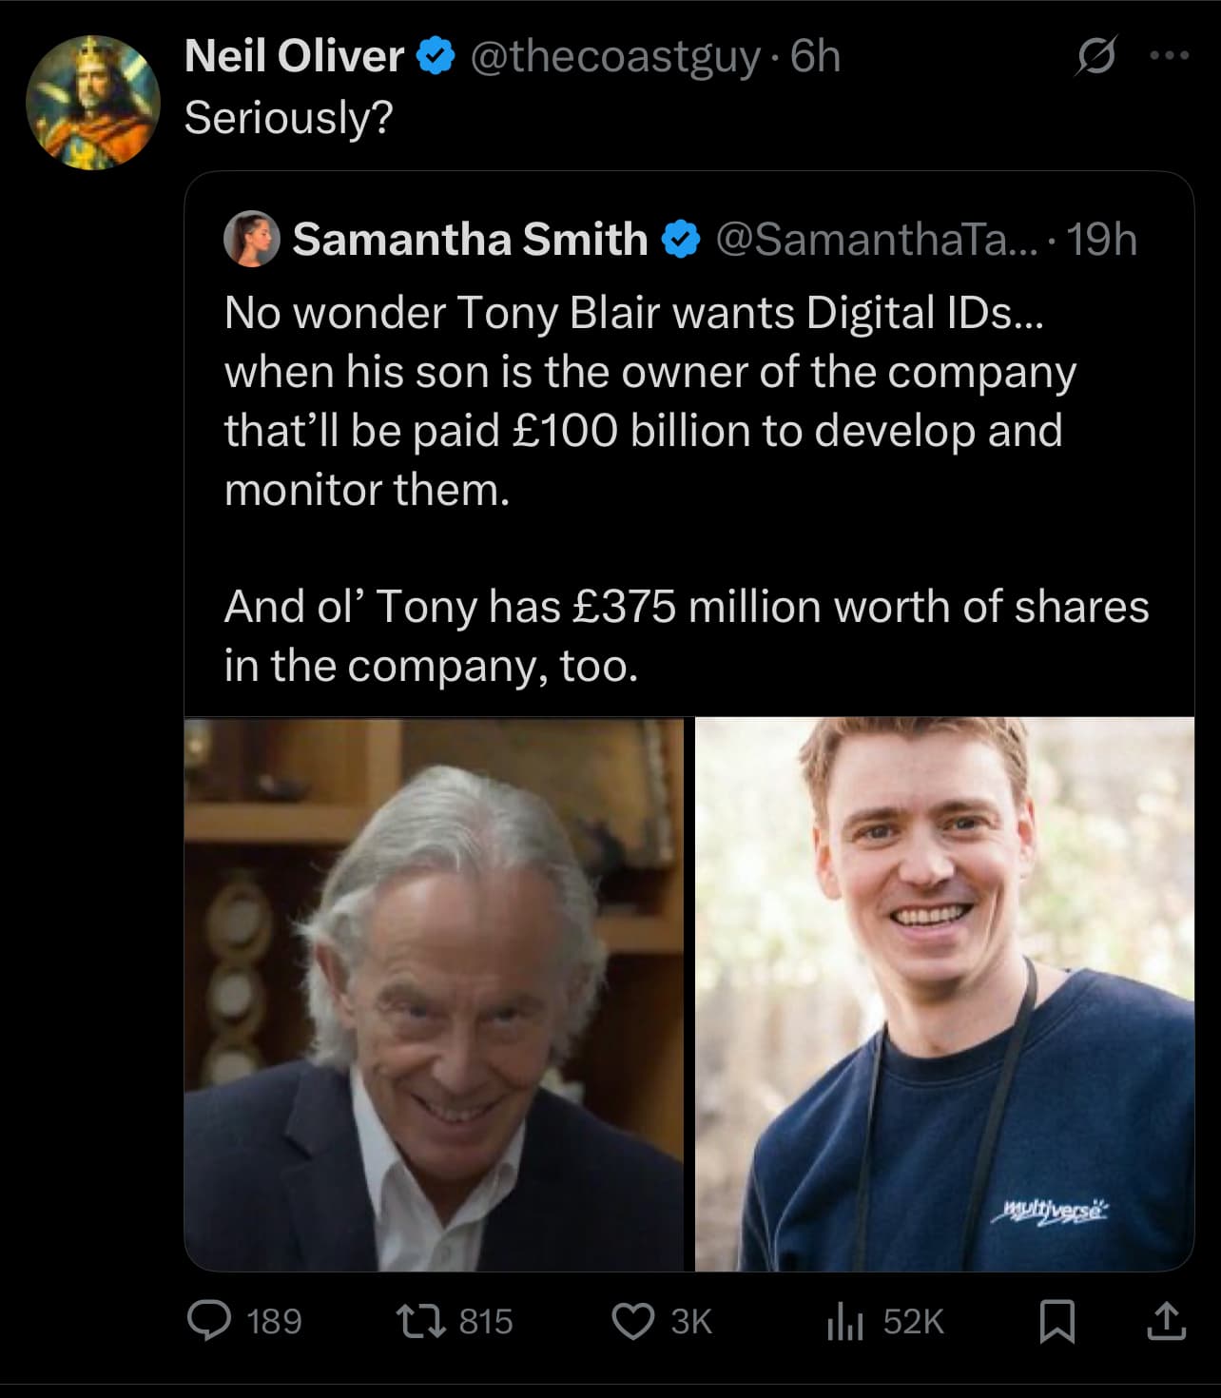Screen dimensions: 1221x1398
Task: Open the three-dot more options menu
Action: pos(1169,56)
